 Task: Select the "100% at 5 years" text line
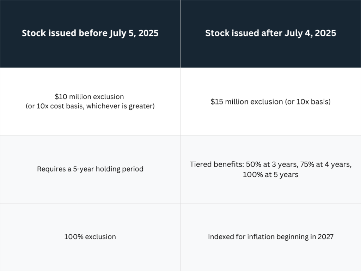coord(270,174)
